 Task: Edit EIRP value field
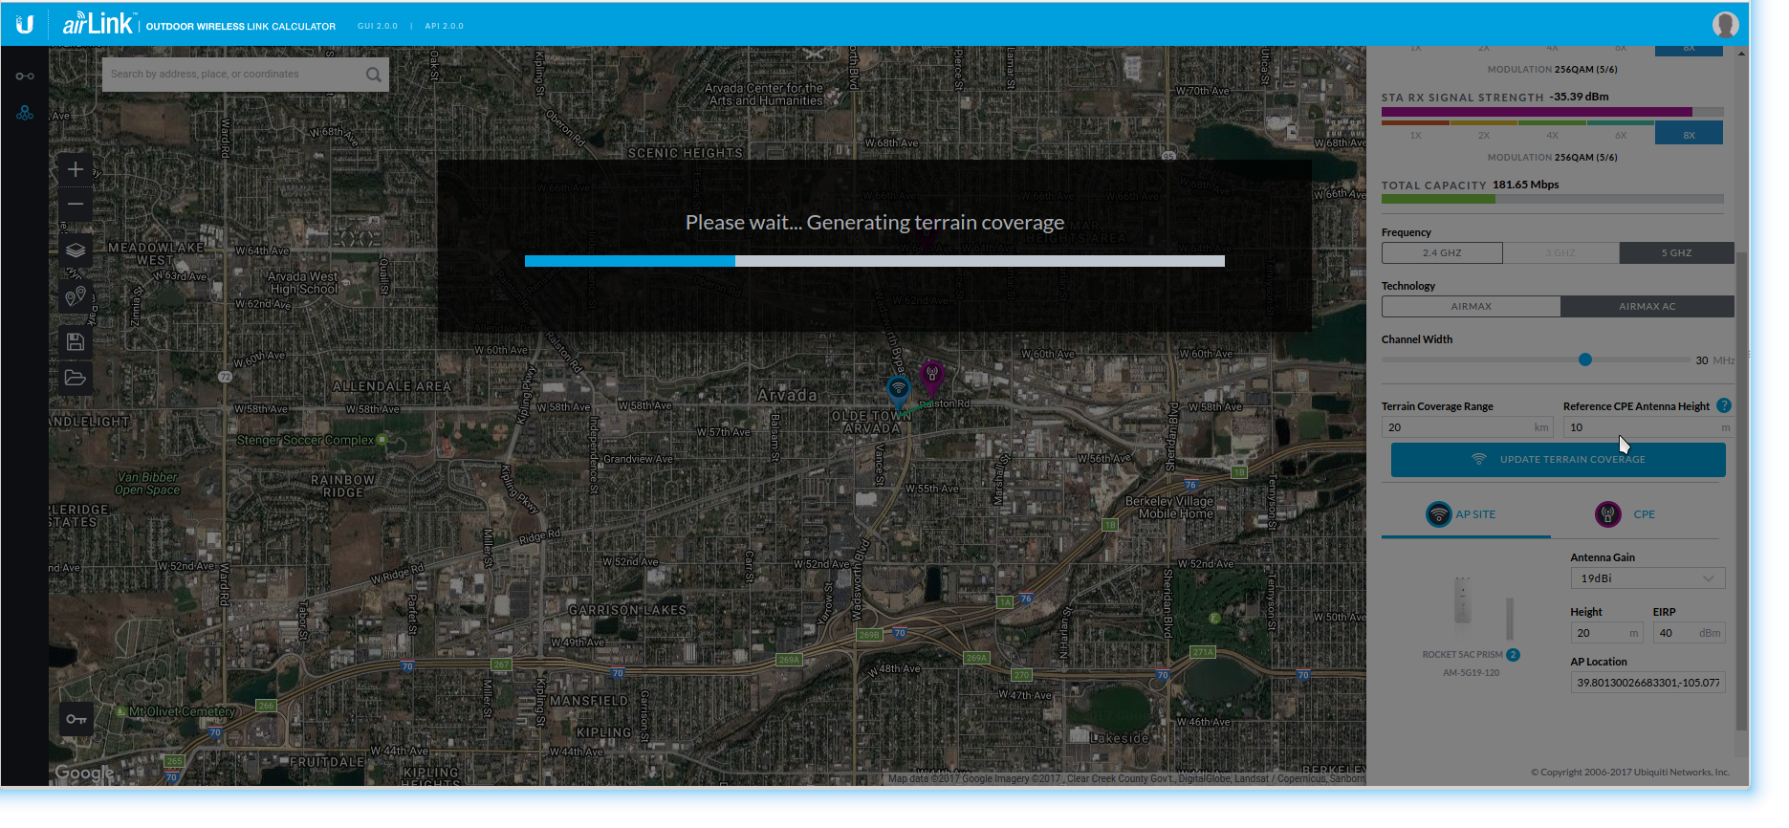[1689, 633]
